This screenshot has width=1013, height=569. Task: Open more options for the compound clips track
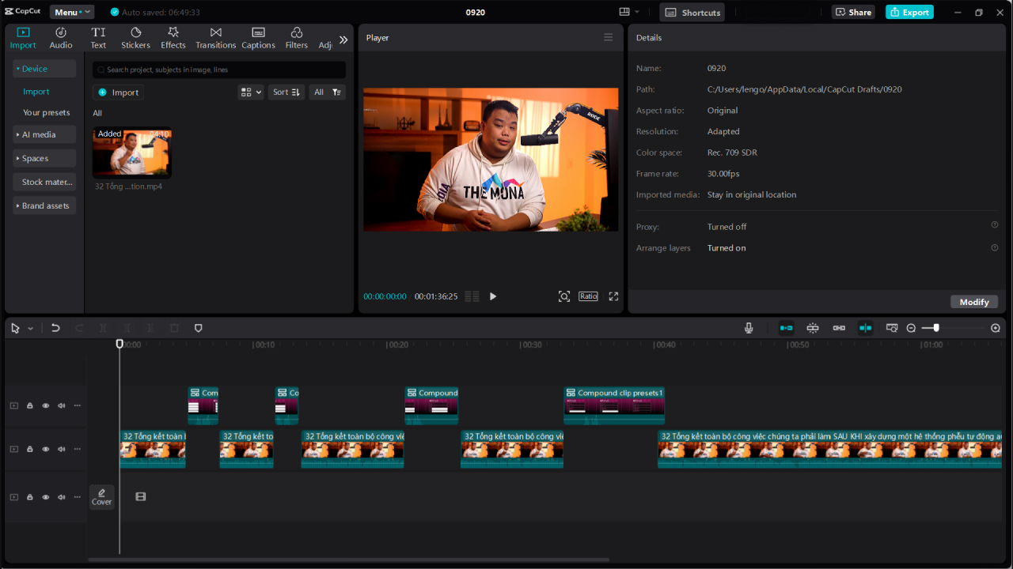[x=77, y=405]
